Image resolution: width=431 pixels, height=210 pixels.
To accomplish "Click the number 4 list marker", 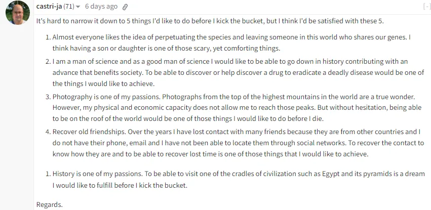I will (48, 132).
